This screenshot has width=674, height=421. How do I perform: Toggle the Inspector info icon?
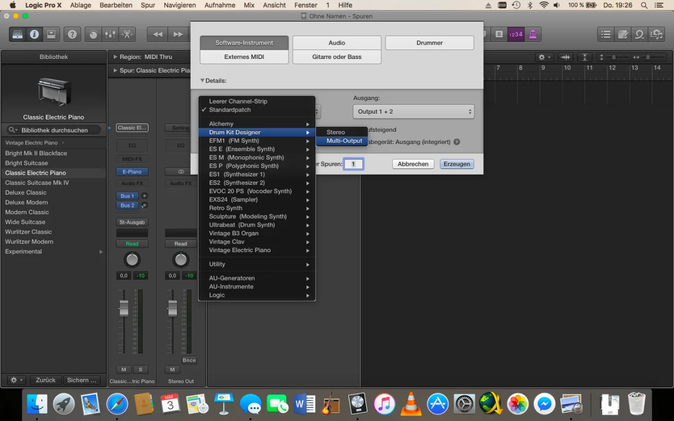point(34,34)
